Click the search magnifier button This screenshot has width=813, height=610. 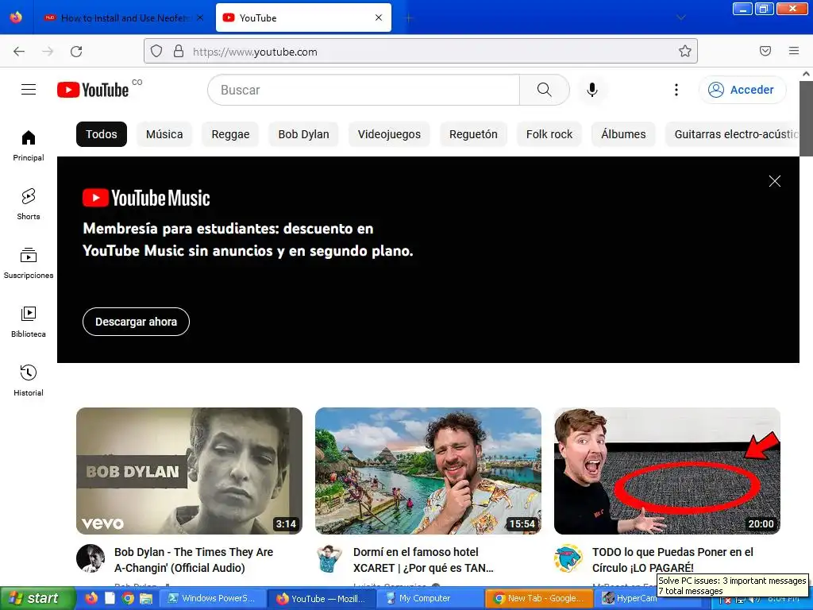pyautogui.click(x=545, y=90)
